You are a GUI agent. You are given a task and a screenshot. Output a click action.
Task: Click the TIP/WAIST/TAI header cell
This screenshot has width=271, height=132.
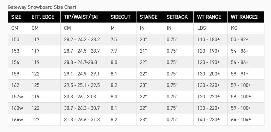[84, 17]
